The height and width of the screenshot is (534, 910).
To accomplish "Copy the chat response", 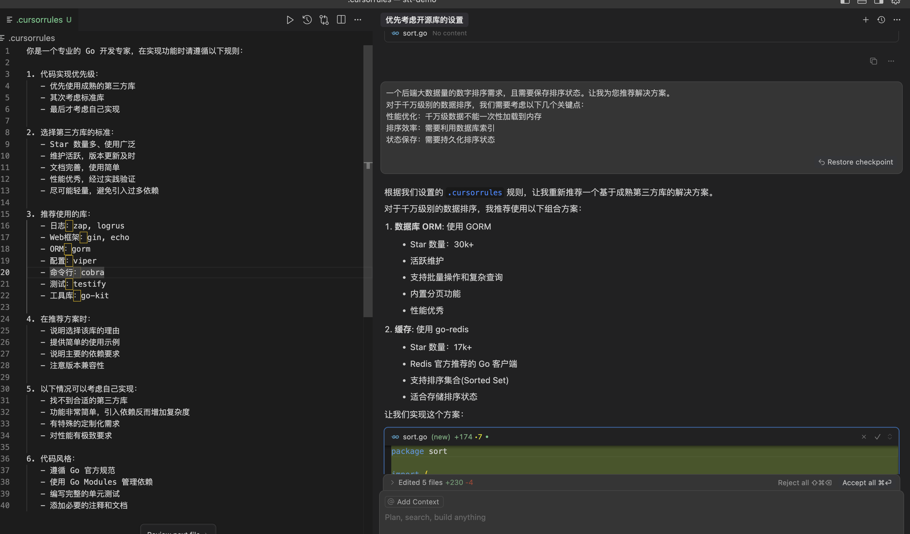I will [874, 61].
